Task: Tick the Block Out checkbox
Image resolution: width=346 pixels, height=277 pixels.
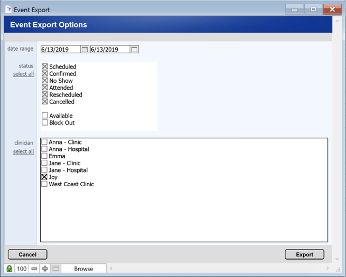Action: coord(45,123)
